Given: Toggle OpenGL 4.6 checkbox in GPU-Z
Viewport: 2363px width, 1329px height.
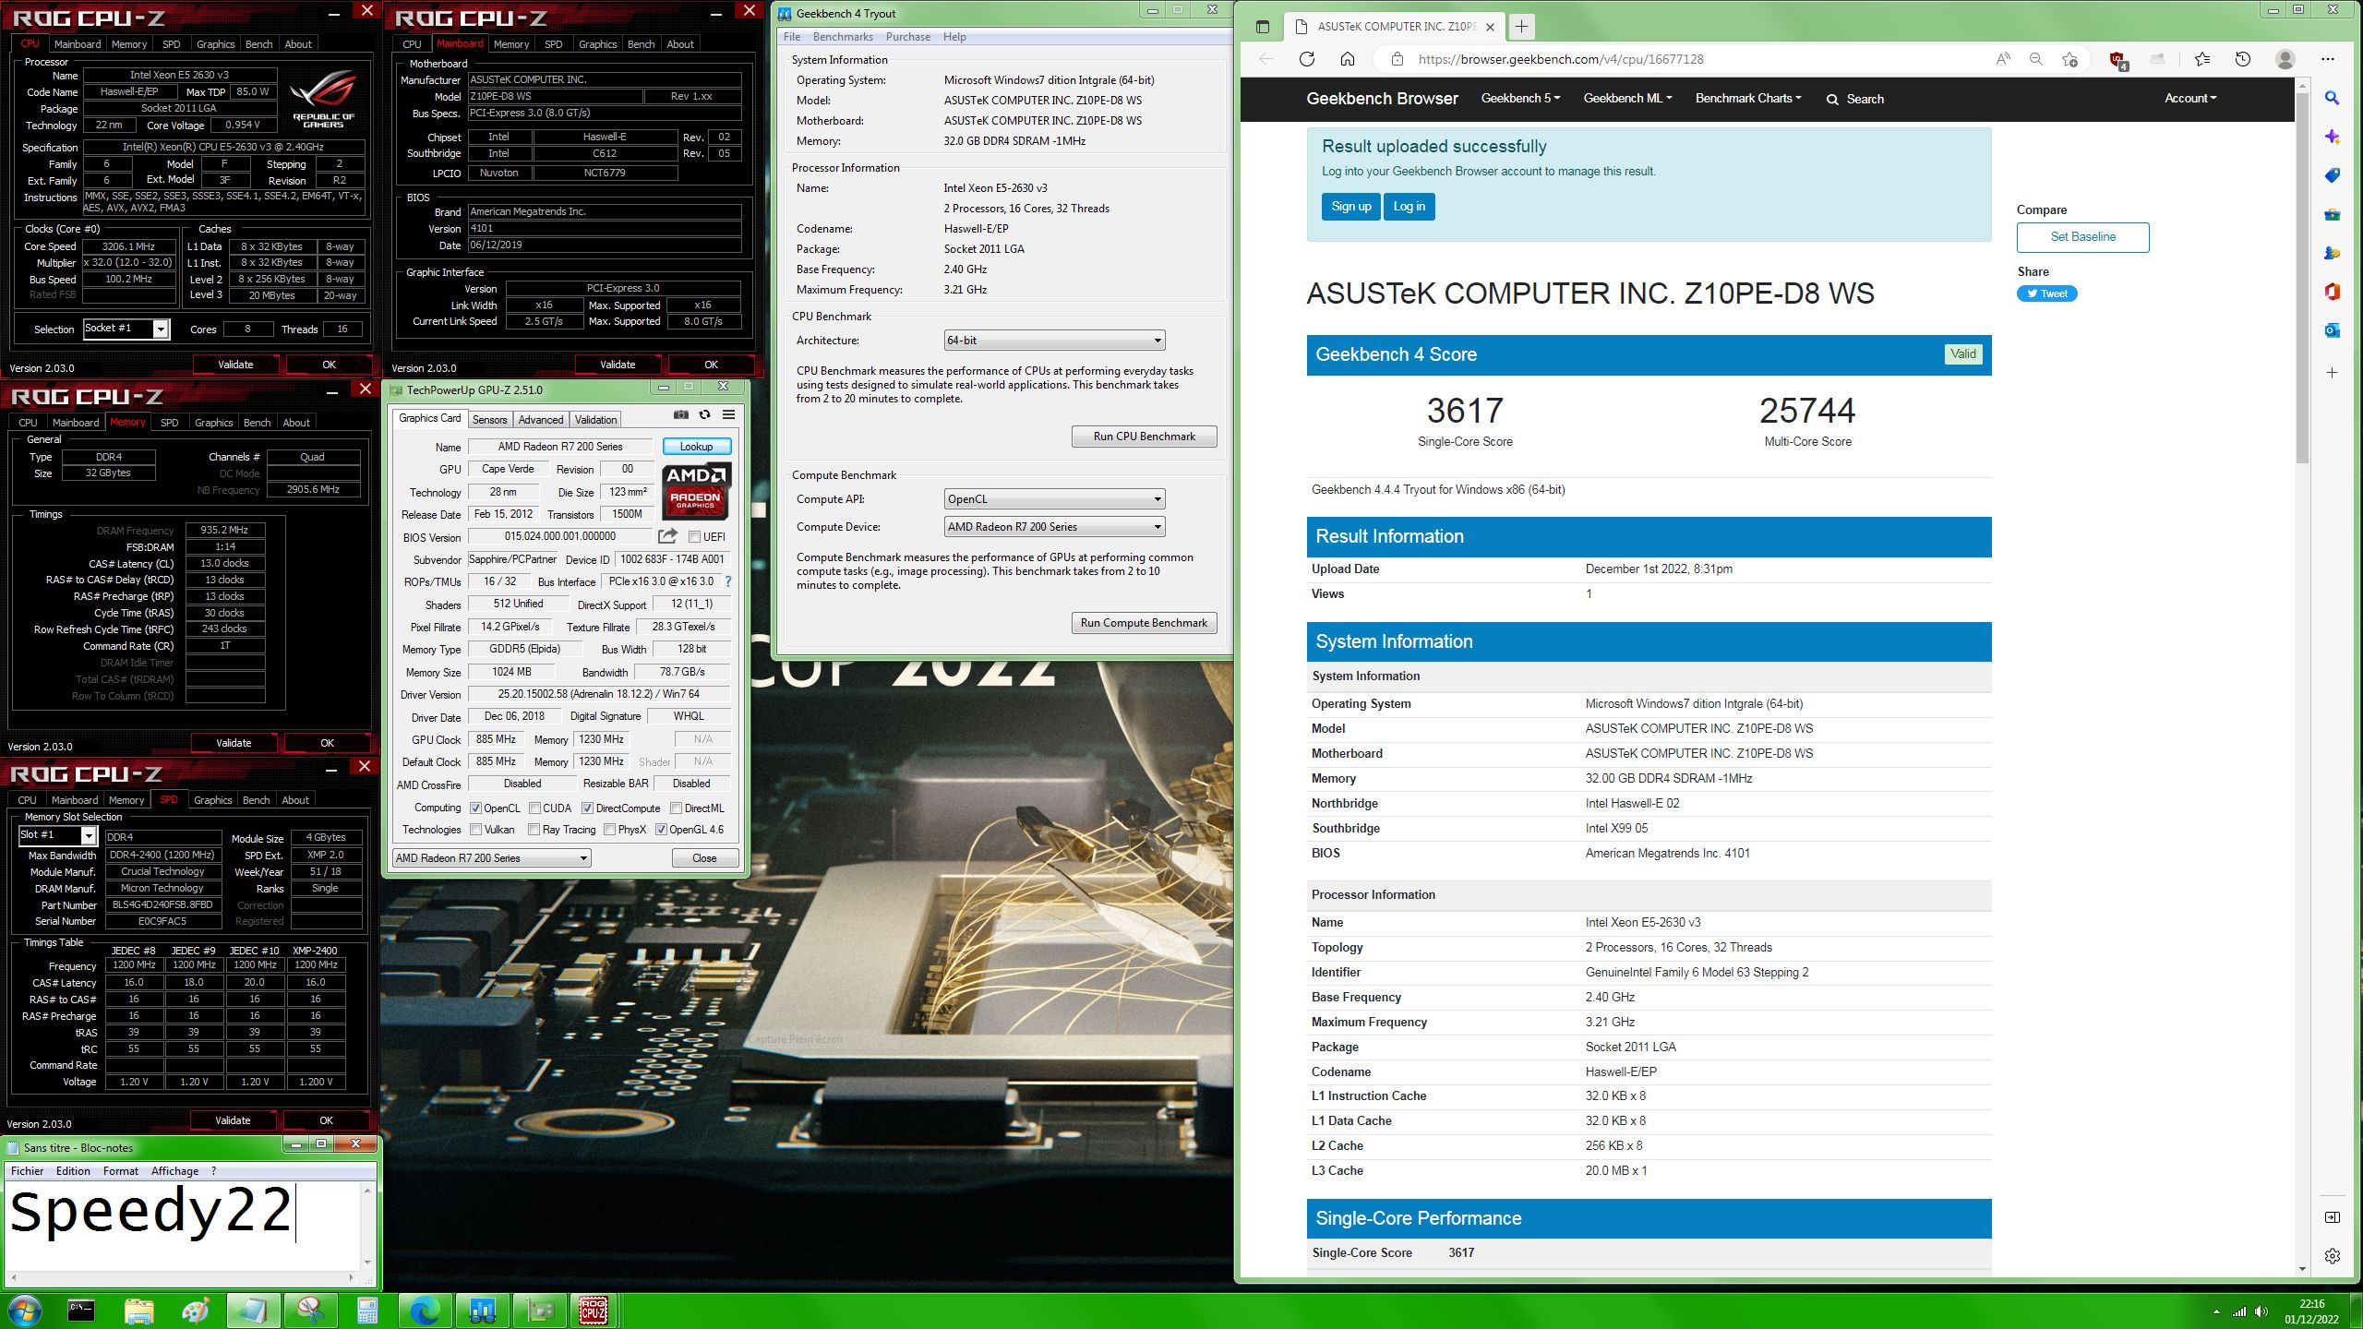Looking at the screenshot, I should click(x=661, y=830).
